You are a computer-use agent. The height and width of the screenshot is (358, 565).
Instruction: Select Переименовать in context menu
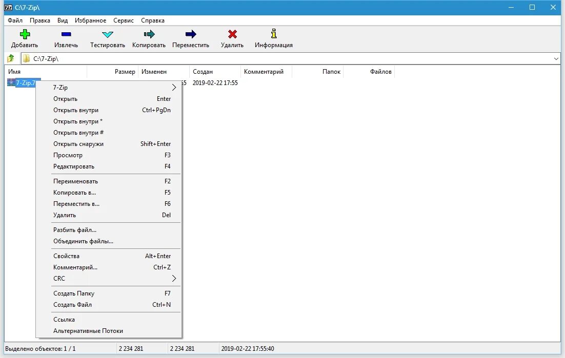(109, 181)
